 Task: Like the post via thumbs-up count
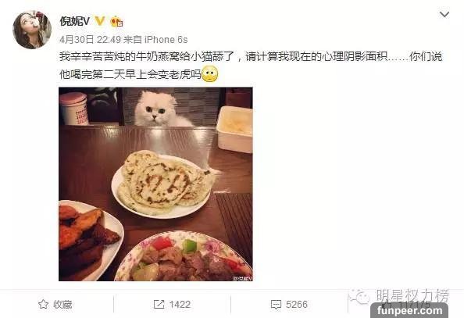point(407,305)
